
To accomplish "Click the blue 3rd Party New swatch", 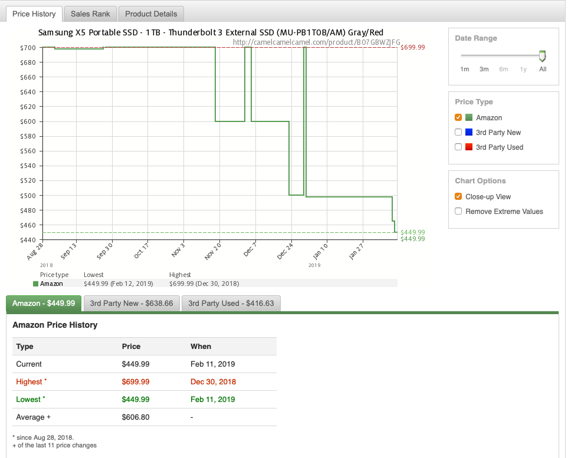I will (x=469, y=132).
